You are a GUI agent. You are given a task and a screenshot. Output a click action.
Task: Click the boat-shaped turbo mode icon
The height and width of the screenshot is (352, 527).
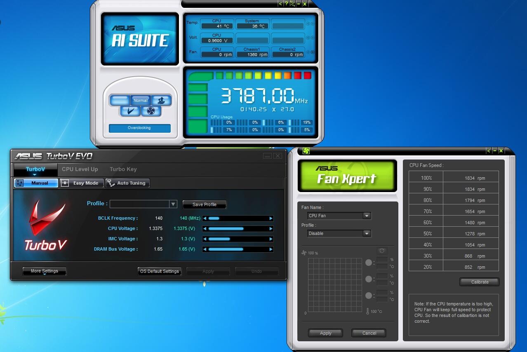pyautogui.click(x=161, y=100)
